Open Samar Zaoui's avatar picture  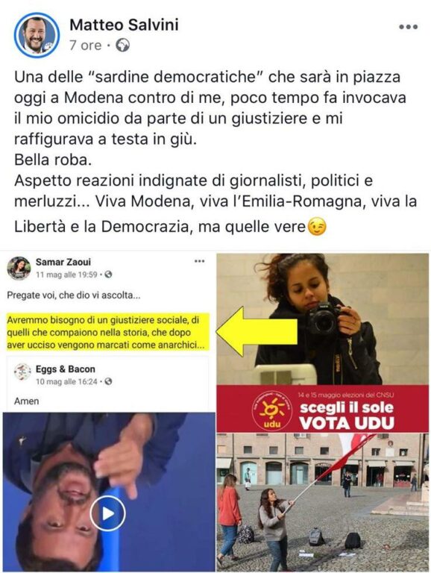[19, 269]
